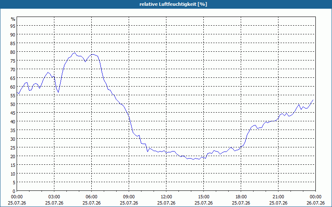Viewport: 332px width, 207px height.
Task: Pick the y-axis tick label '45'
Action: [13, 113]
